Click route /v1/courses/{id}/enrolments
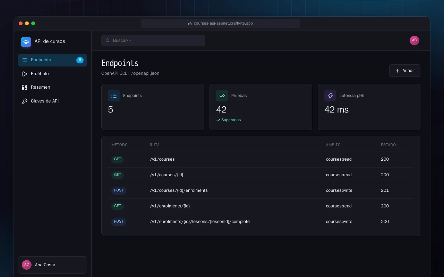 click(179, 190)
